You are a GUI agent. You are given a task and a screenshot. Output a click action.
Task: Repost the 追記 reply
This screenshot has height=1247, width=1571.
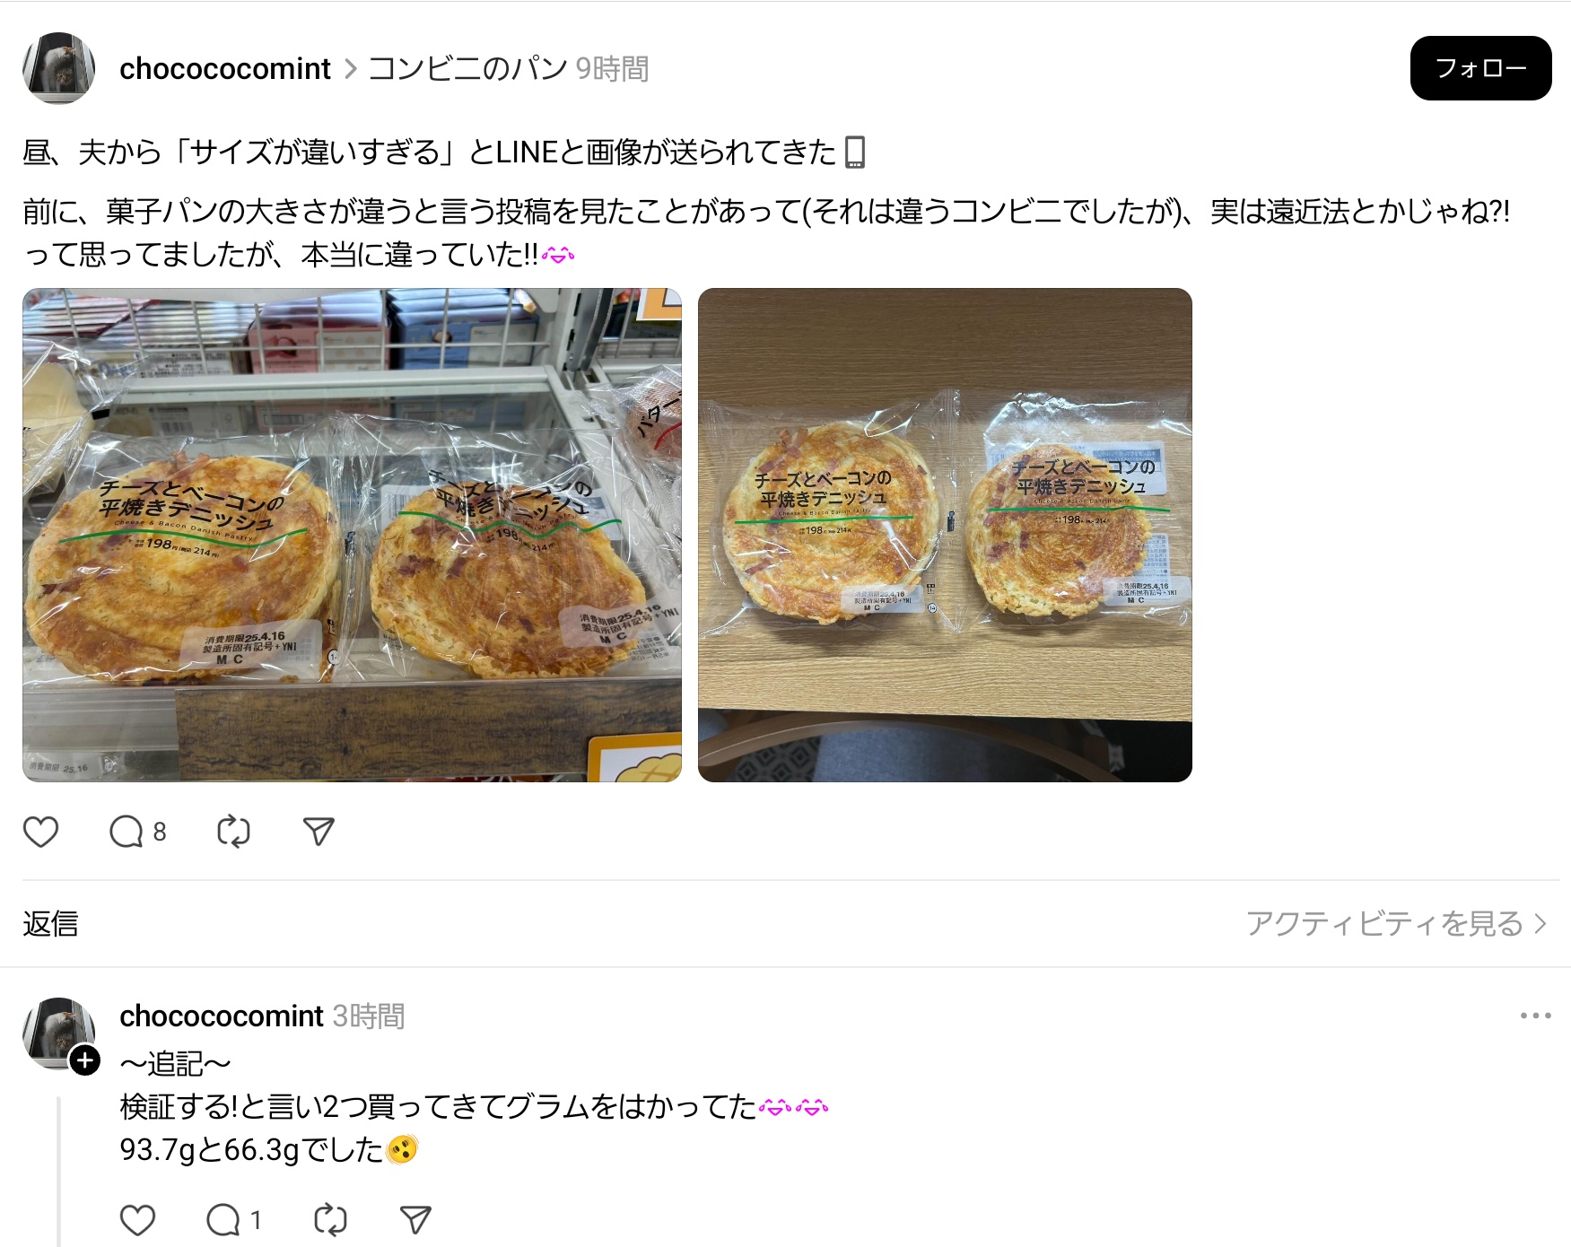(330, 1220)
